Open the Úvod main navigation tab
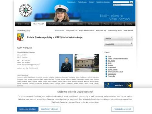Image resolution: width=152 pixels, height=114 pixels. (x=19, y=24)
